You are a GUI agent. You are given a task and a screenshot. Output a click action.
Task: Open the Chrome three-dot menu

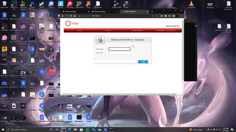tap(181, 16)
